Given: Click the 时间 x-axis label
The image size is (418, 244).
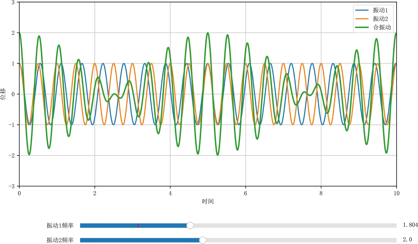Looking at the screenshot, I should click(208, 201).
